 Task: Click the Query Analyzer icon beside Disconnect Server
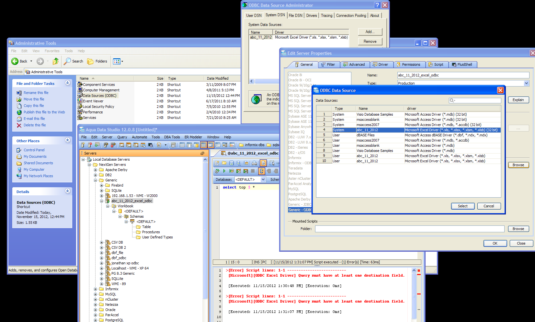tap(121, 145)
